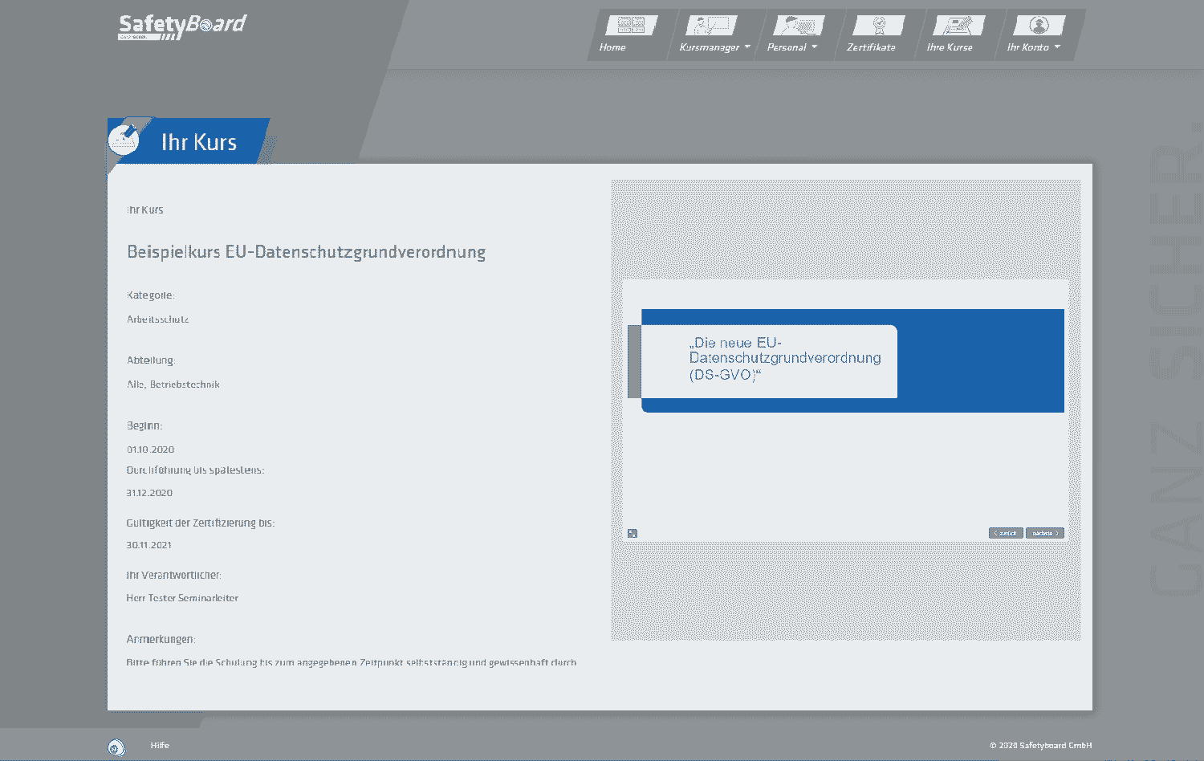Expand the Ihr Konto dropdown arrow
The height and width of the screenshot is (761, 1204).
(1057, 47)
